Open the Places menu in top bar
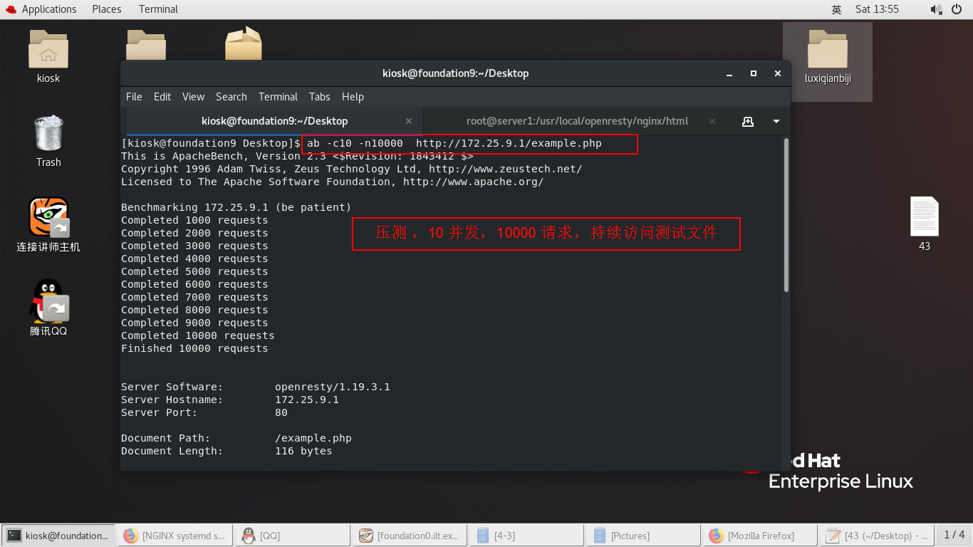 point(107,9)
